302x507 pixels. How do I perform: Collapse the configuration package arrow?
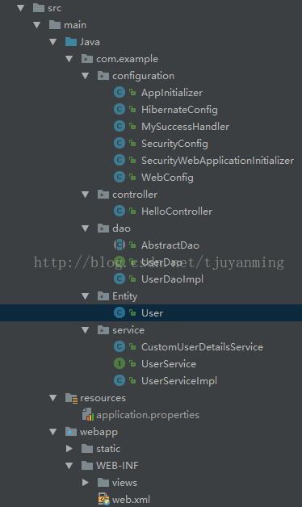coord(86,76)
